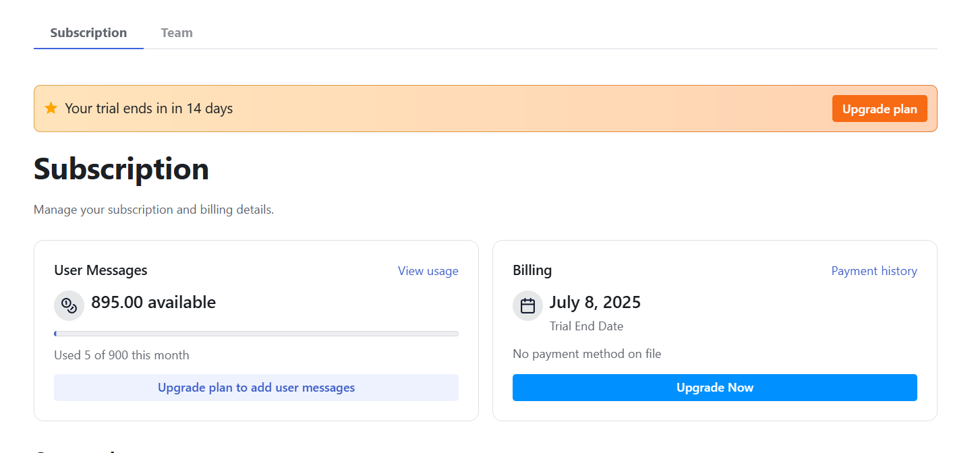Screen dimensions: 974x453
Task: Click the Subscription page heading
Action: 121,169
